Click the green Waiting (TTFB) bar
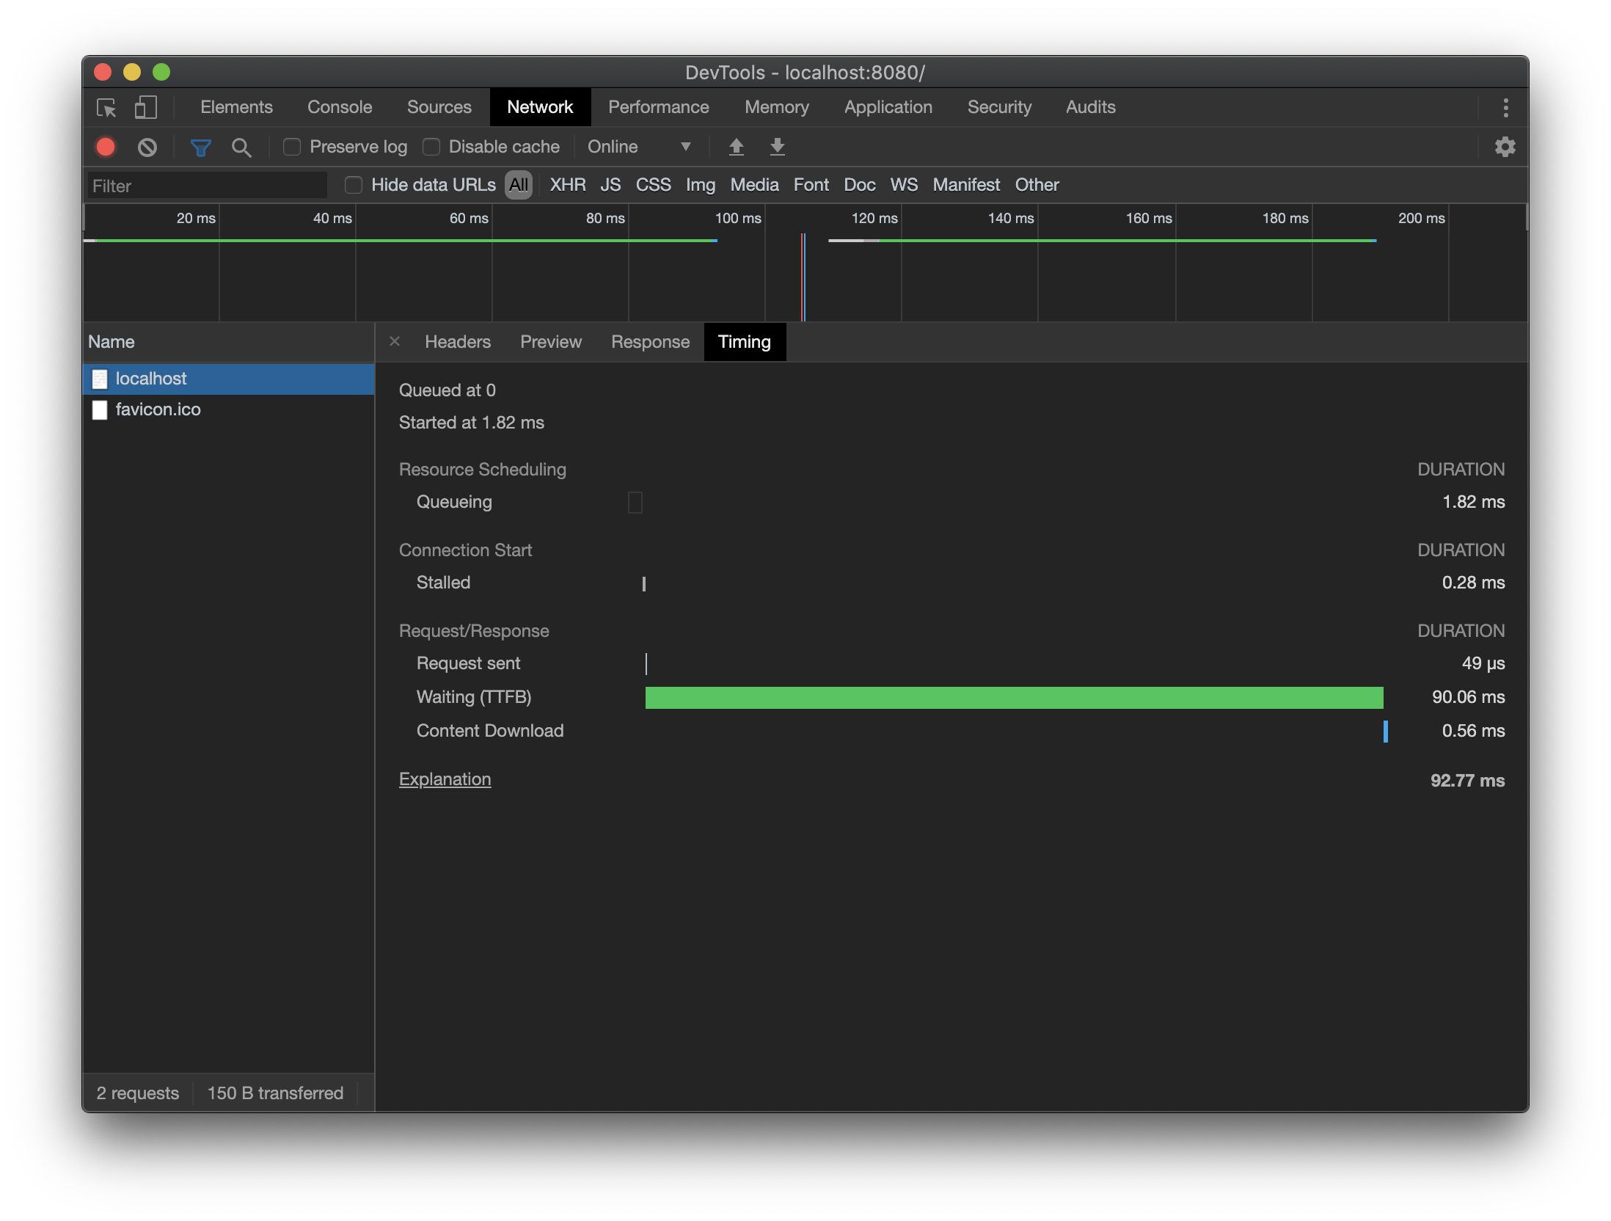This screenshot has height=1221, width=1611. (x=1014, y=697)
